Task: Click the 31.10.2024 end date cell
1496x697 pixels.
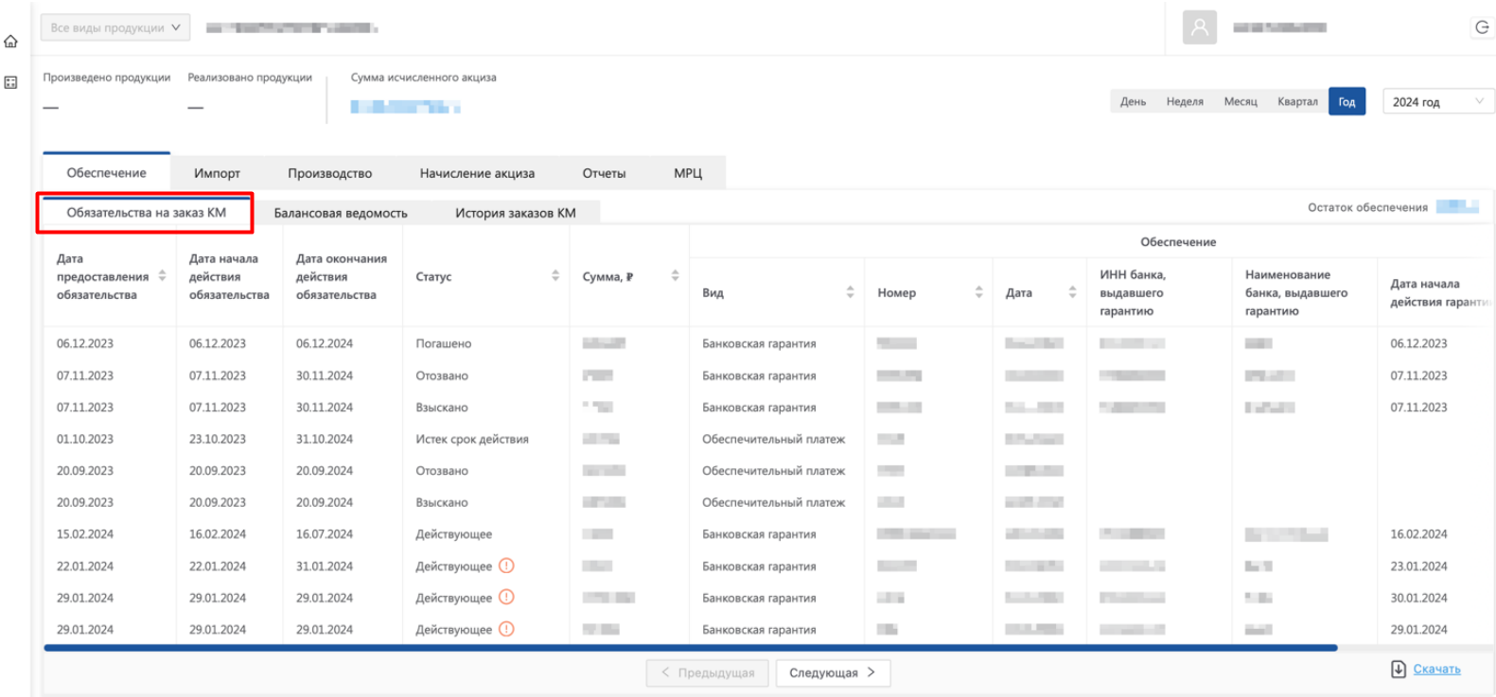Action: pyautogui.click(x=325, y=439)
